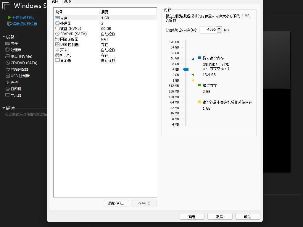The image size is (303, 227).
Task: Click the NAT summary value
Action: tap(105, 39)
